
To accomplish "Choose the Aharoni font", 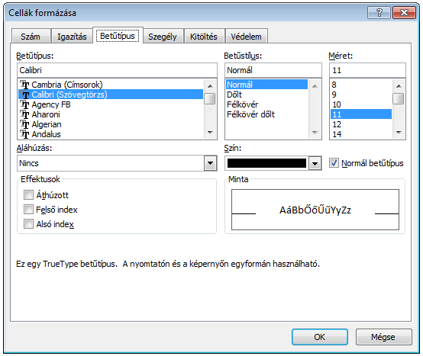I will (111, 114).
